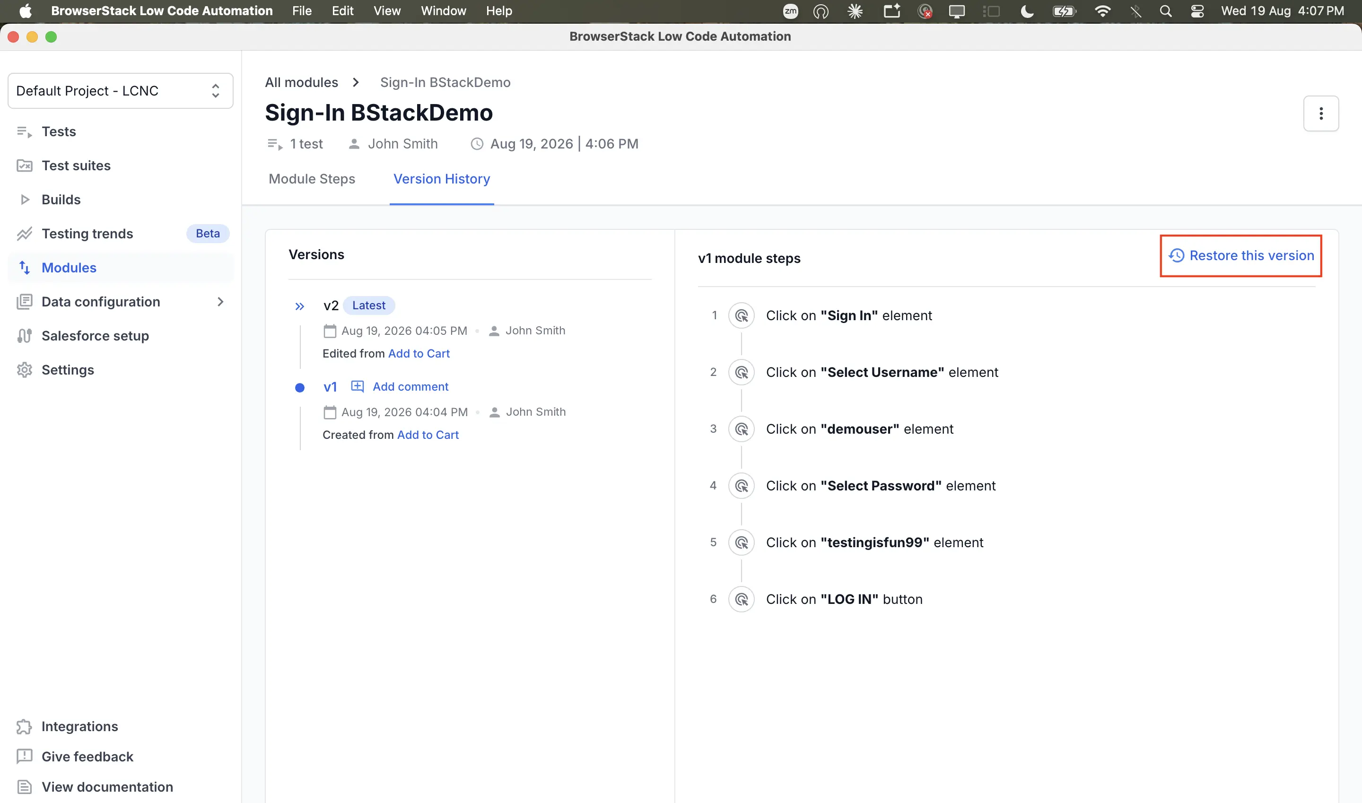Open the Edit menu

coord(342,11)
